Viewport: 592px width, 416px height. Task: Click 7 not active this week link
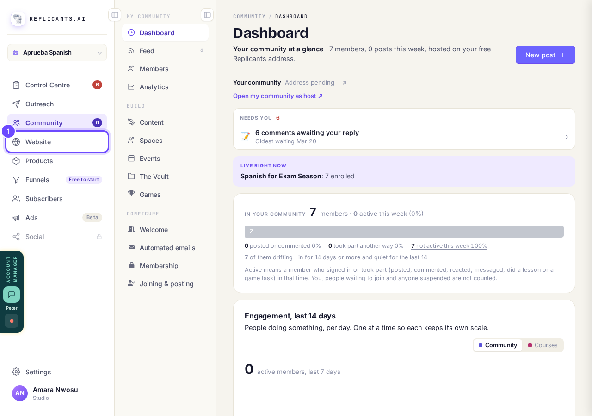coord(449,246)
